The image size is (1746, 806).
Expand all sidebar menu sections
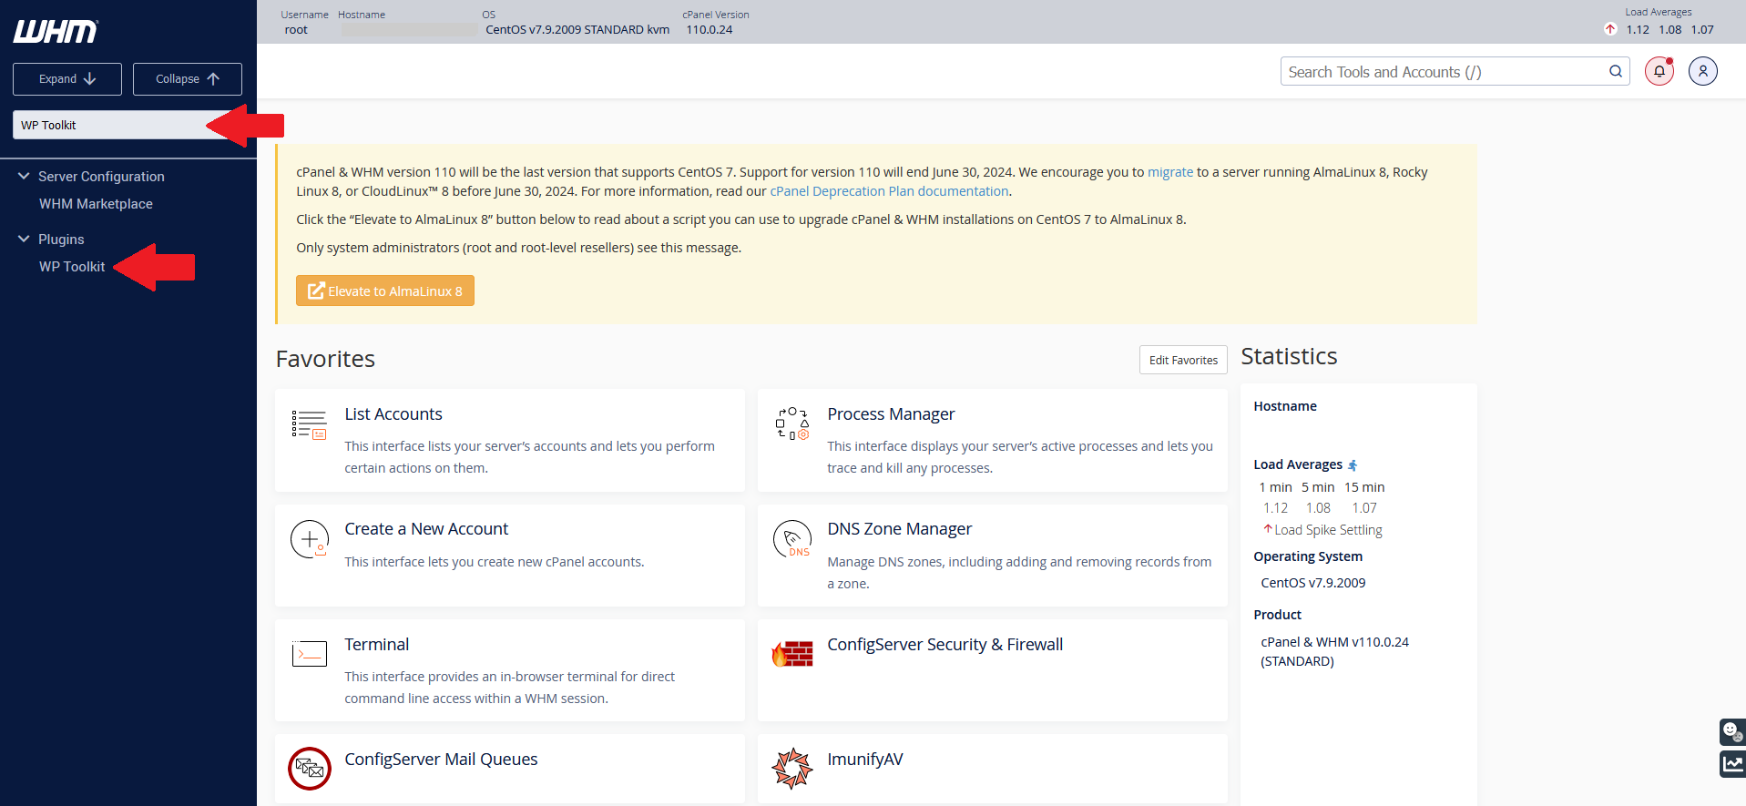pos(67,79)
